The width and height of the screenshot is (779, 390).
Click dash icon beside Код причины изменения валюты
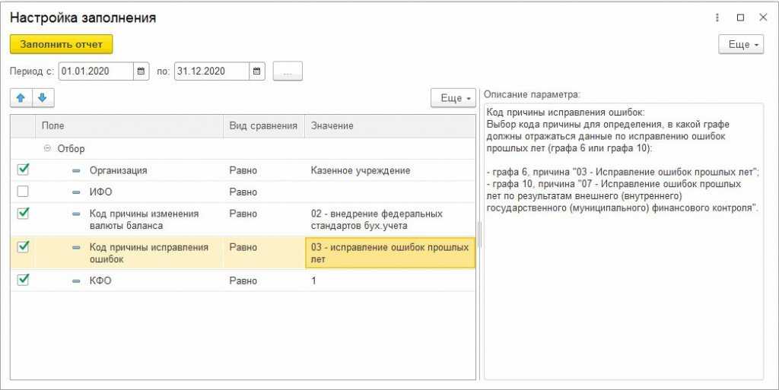(76, 214)
